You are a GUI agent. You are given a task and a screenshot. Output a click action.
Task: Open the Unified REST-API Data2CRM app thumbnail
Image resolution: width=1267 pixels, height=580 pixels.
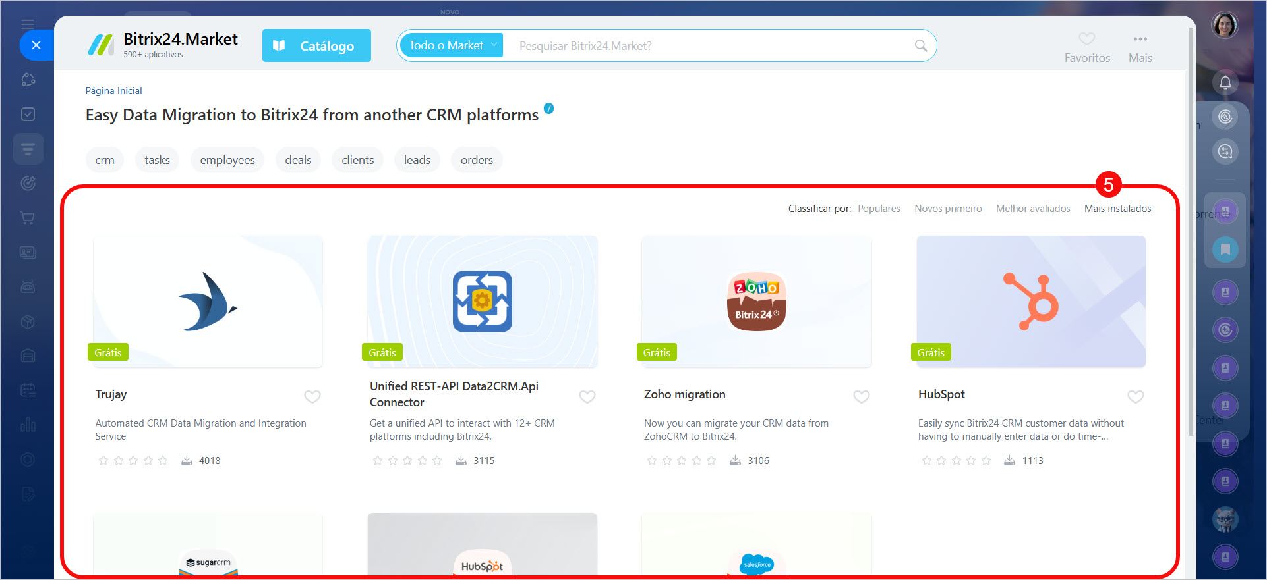point(483,302)
